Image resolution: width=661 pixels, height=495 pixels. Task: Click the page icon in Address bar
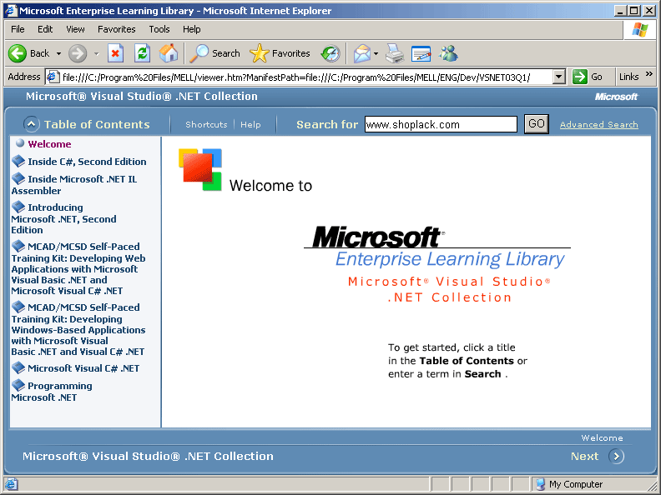53,77
